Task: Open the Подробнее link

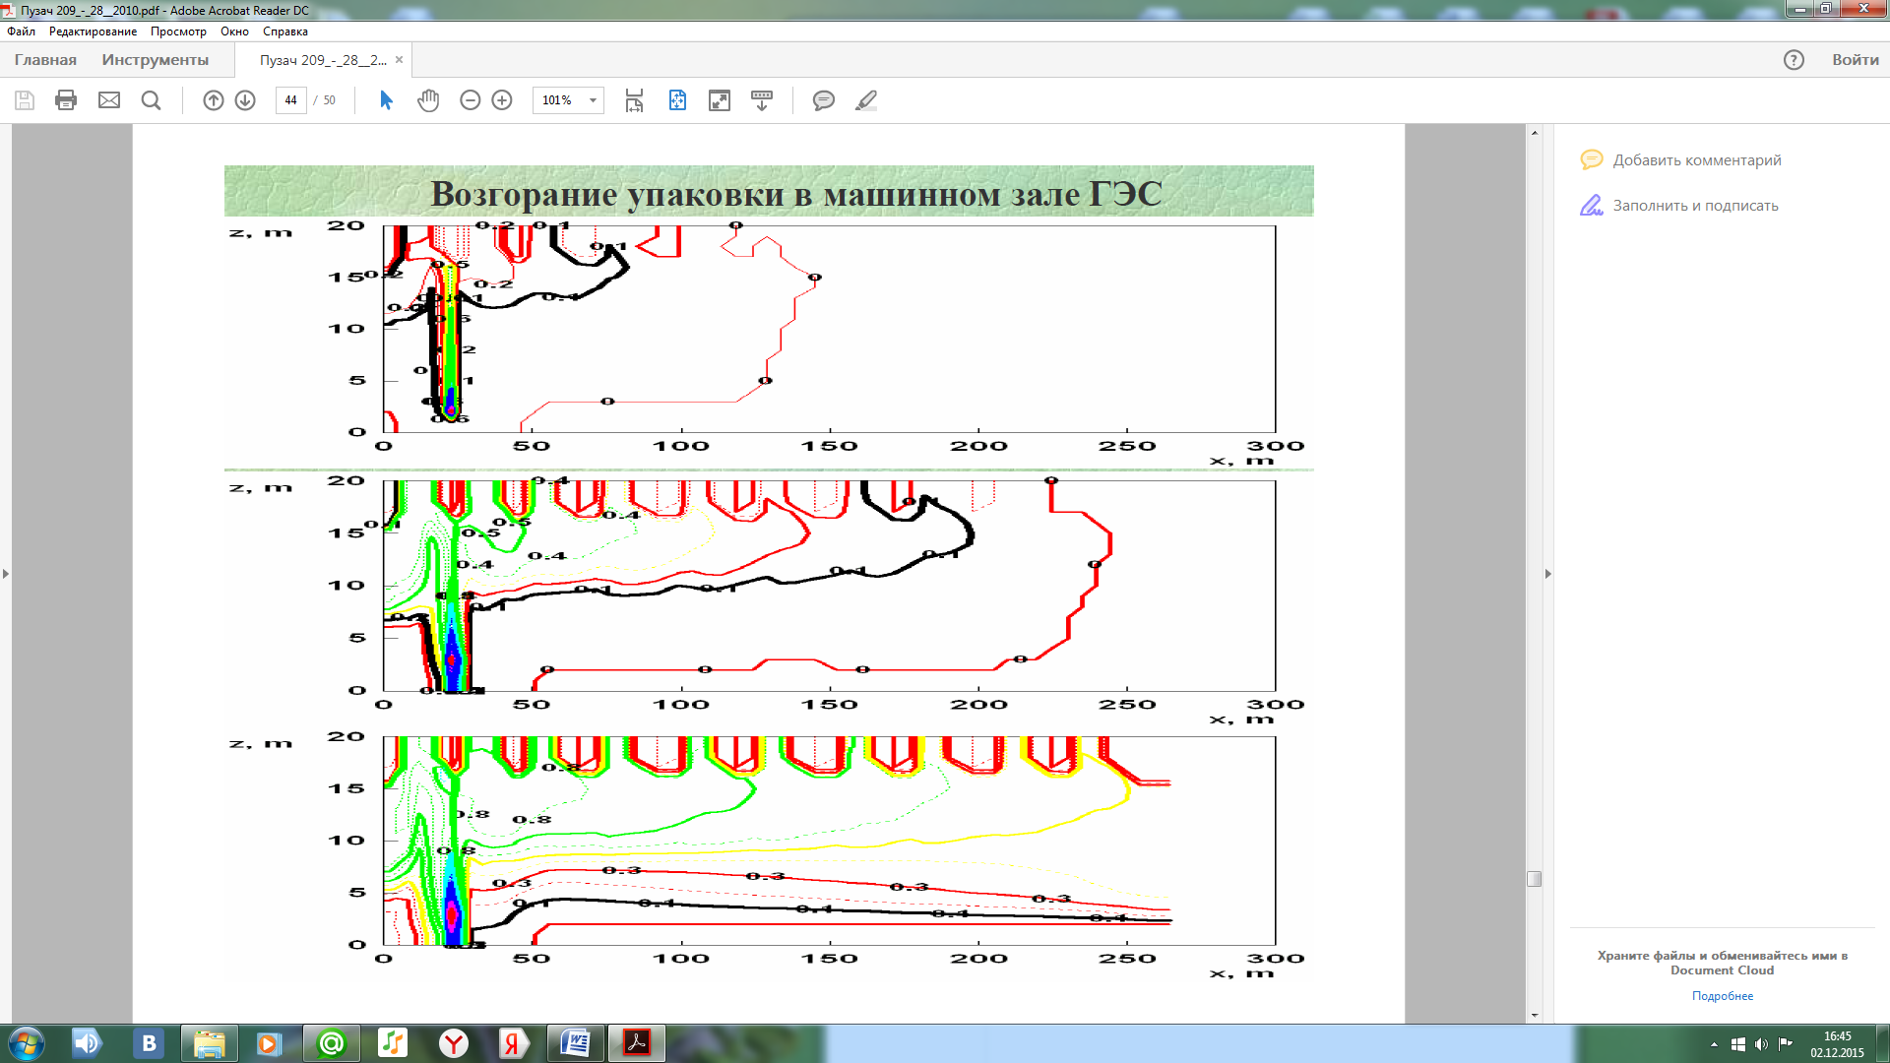Action: click(1723, 996)
